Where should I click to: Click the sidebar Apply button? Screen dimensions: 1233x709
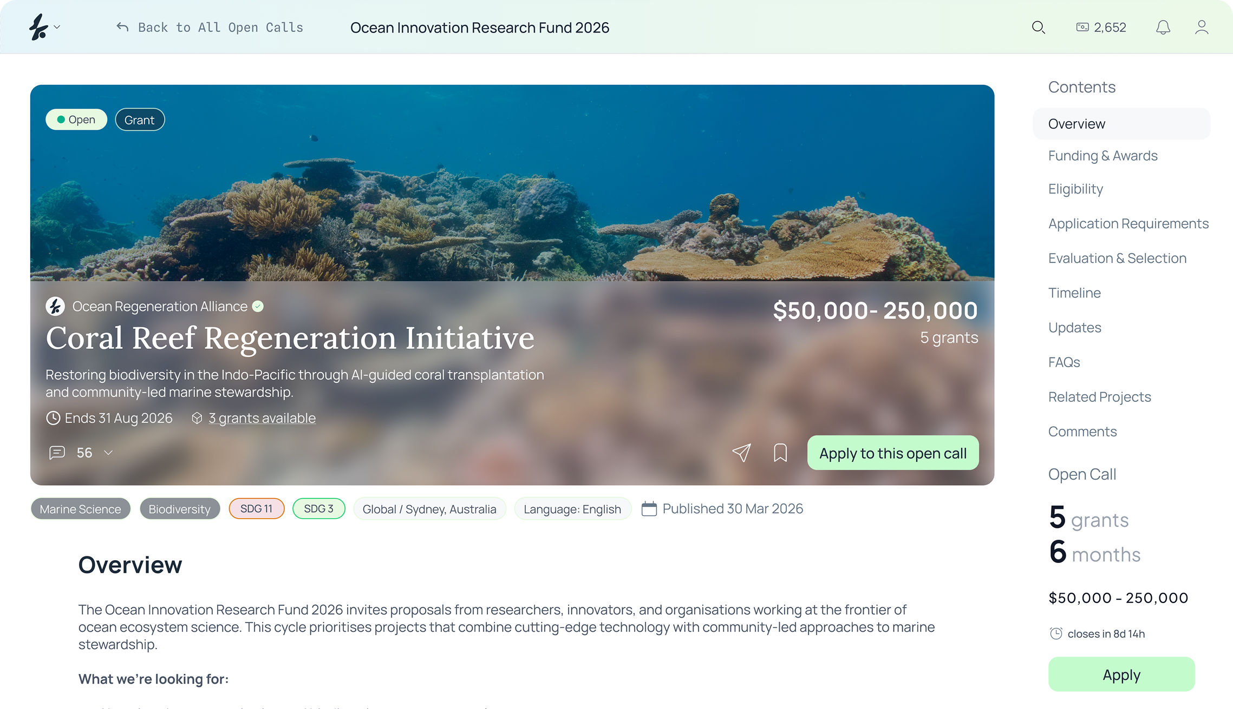coord(1121,674)
